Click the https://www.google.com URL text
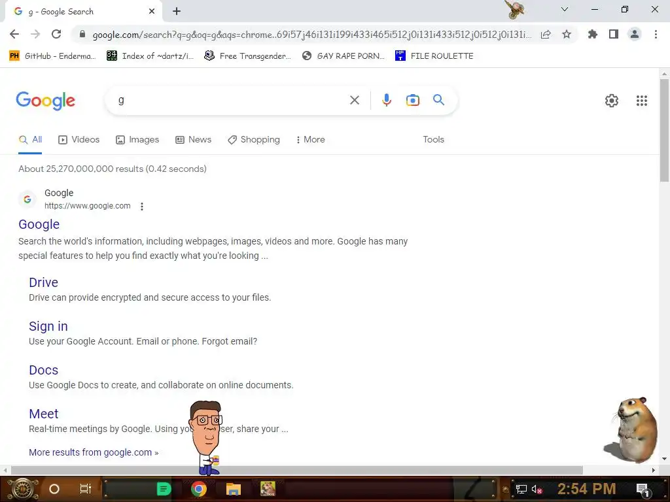 [88, 206]
